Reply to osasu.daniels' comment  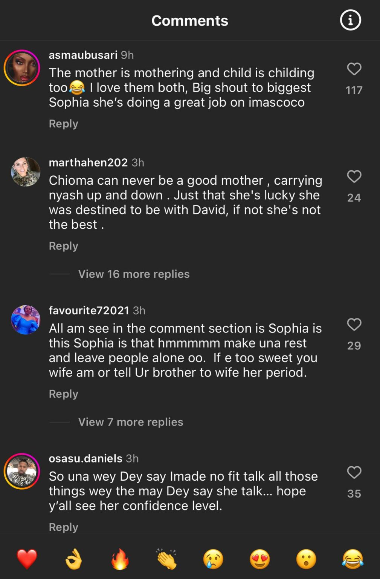click(63, 527)
